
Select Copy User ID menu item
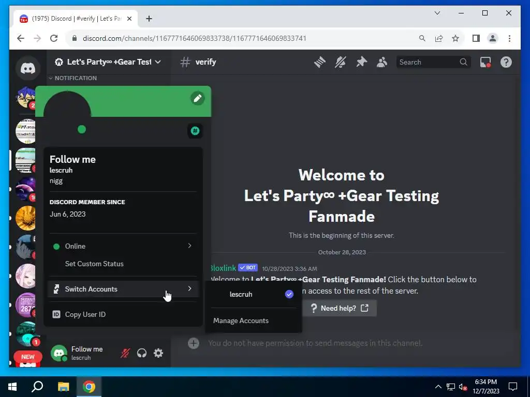click(123, 314)
